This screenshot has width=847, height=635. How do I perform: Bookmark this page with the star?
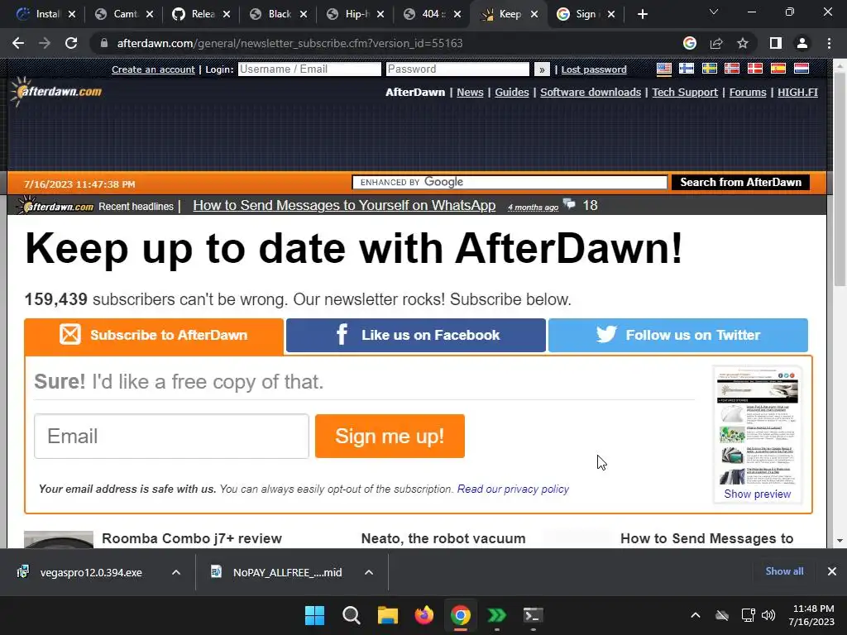pyautogui.click(x=743, y=43)
